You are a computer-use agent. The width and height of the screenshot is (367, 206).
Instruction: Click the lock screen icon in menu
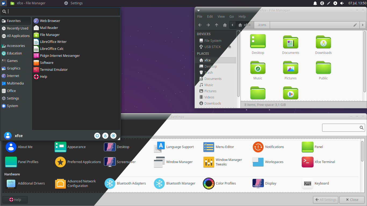pyautogui.click(x=105, y=136)
